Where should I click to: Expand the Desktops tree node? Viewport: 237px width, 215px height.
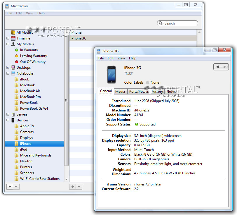[x=8, y=67]
